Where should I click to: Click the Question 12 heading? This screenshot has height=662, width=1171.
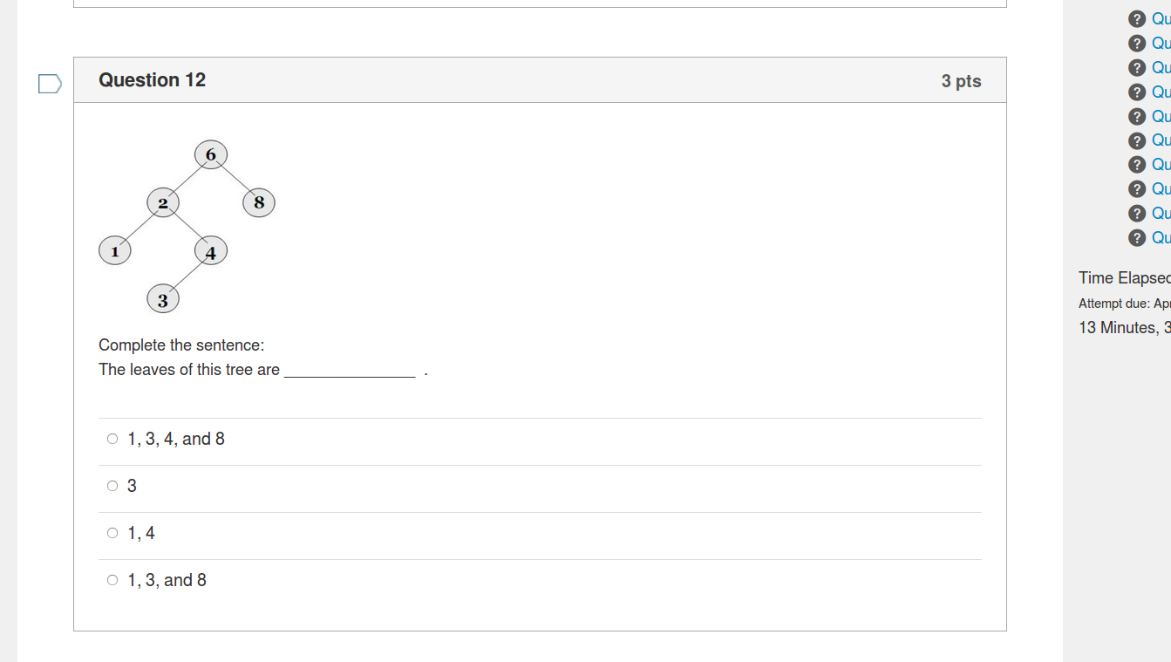(x=153, y=80)
